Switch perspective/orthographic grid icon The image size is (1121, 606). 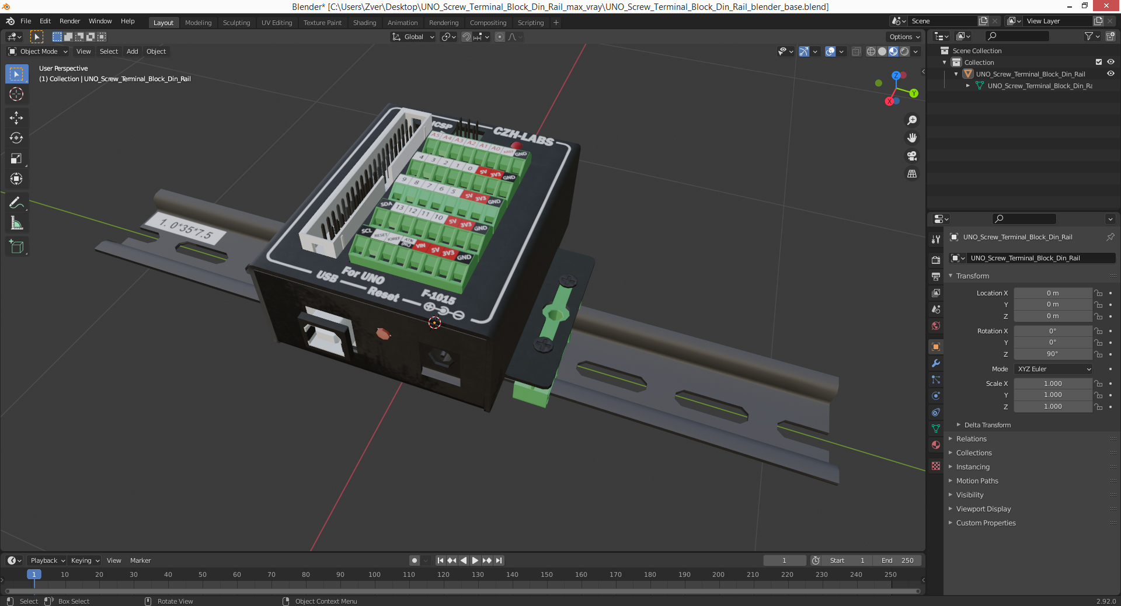pos(911,174)
